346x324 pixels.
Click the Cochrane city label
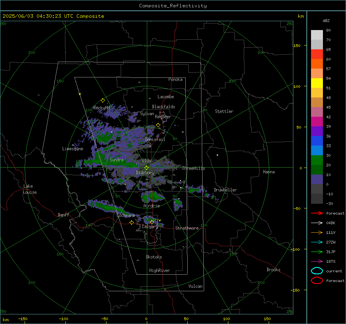[126, 215]
